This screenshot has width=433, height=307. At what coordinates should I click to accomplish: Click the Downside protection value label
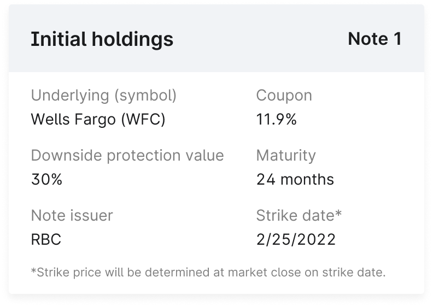point(127,156)
